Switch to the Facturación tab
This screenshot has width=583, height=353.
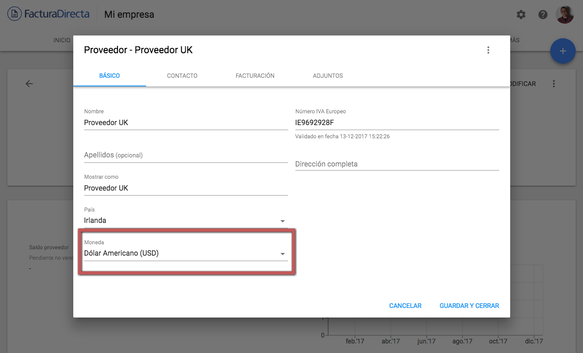[255, 76]
